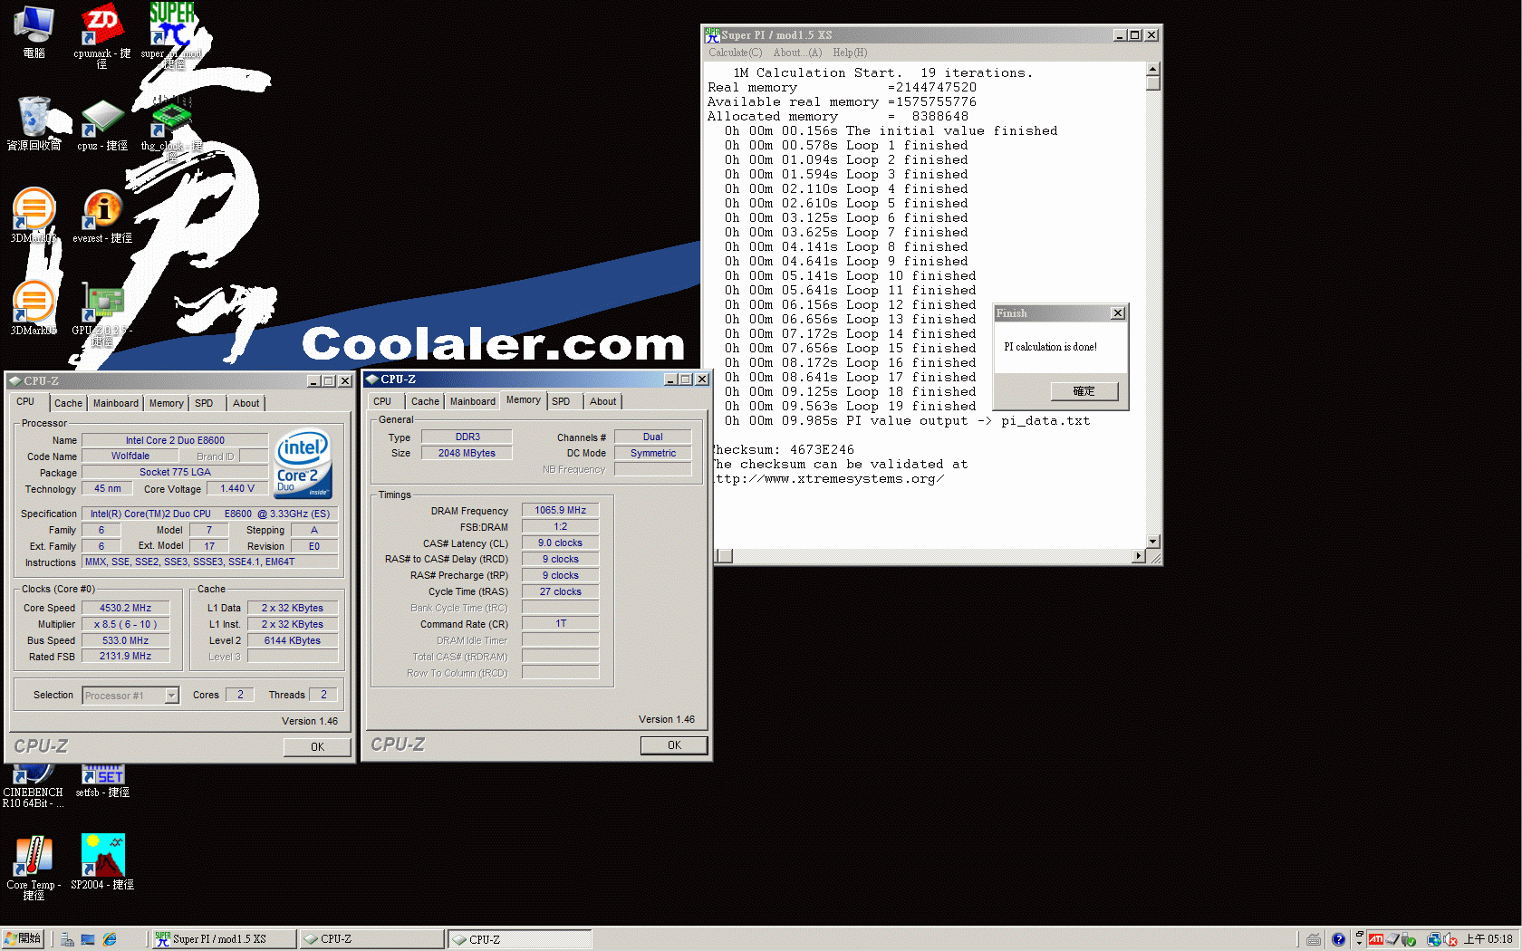Click the keyboard language bar icon
This screenshot has height=951, width=1522.
click(x=1314, y=939)
